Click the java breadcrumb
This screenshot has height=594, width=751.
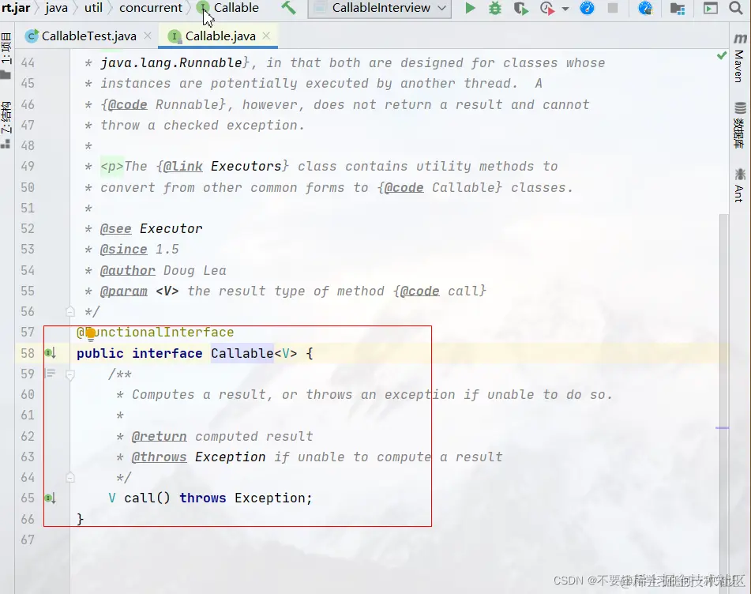(57, 8)
